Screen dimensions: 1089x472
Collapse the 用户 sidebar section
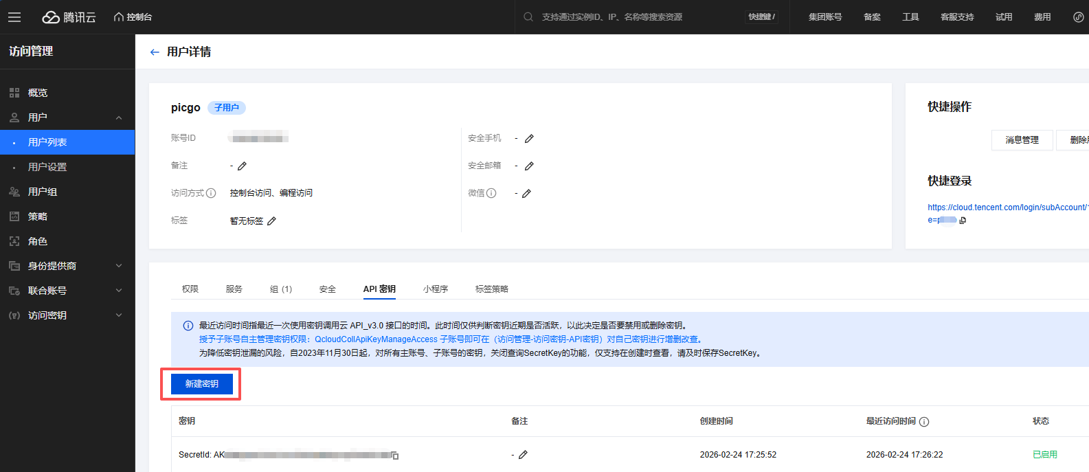[x=119, y=117]
